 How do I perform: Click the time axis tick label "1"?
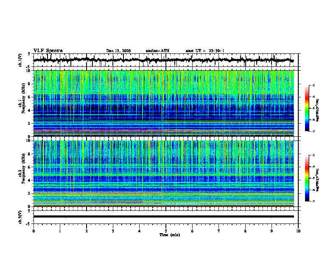point(60,231)
